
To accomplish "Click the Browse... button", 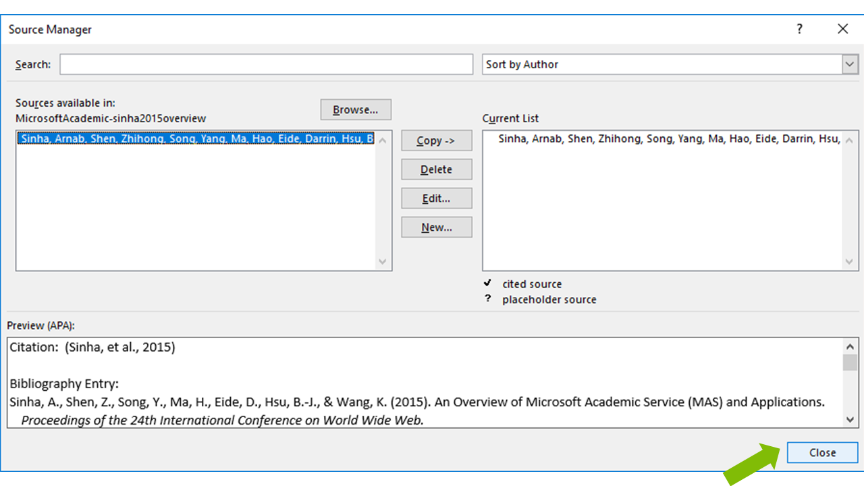I will (356, 110).
